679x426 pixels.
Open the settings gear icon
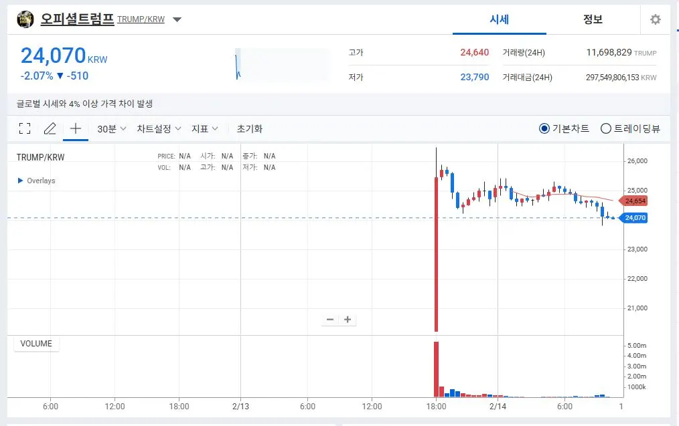point(654,19)
